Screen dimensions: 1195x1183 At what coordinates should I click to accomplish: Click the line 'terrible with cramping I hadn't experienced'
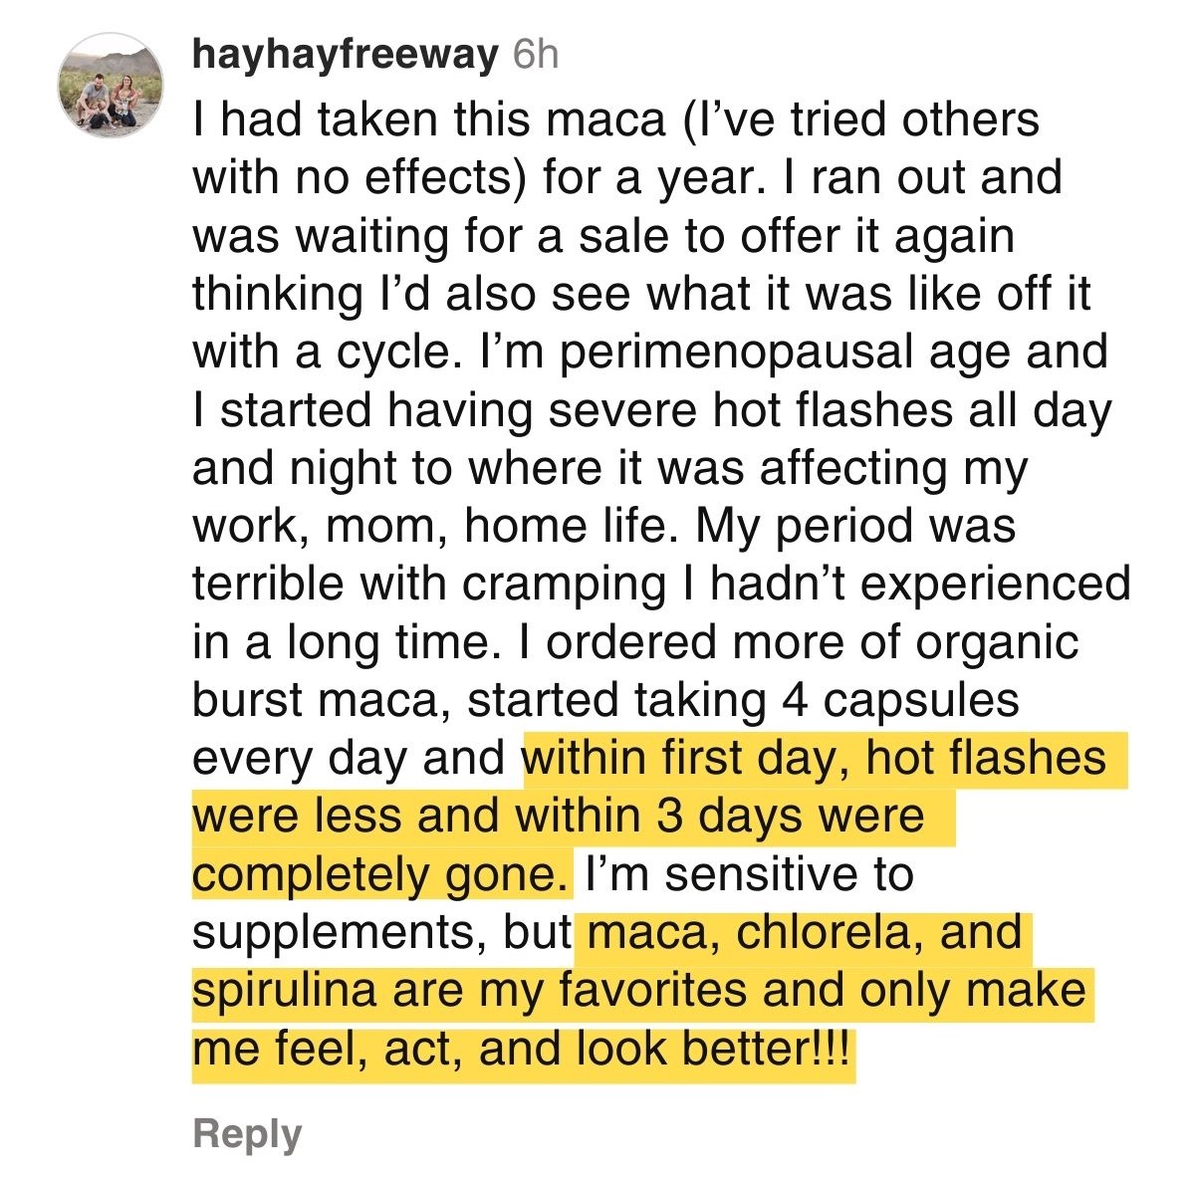(661, 586)
